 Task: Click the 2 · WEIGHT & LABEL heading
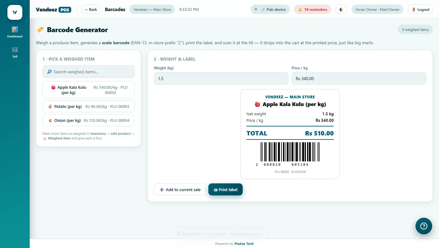coord(175,59)
